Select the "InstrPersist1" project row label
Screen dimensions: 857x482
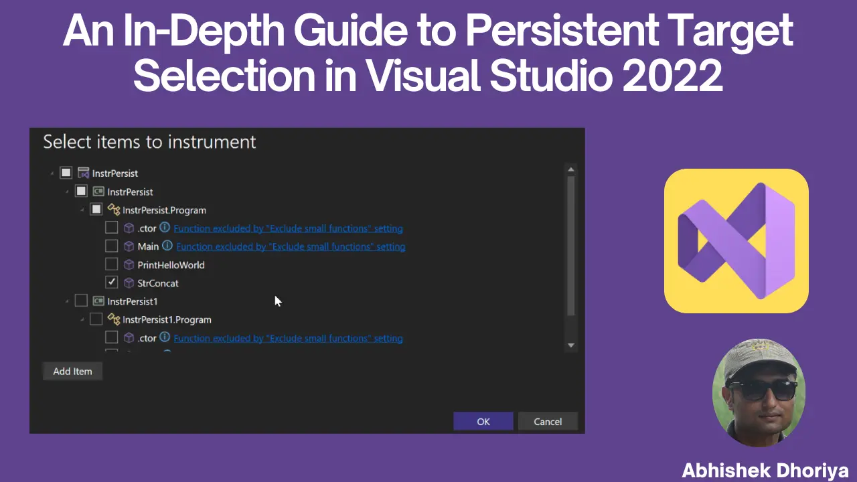pos(133,301)
